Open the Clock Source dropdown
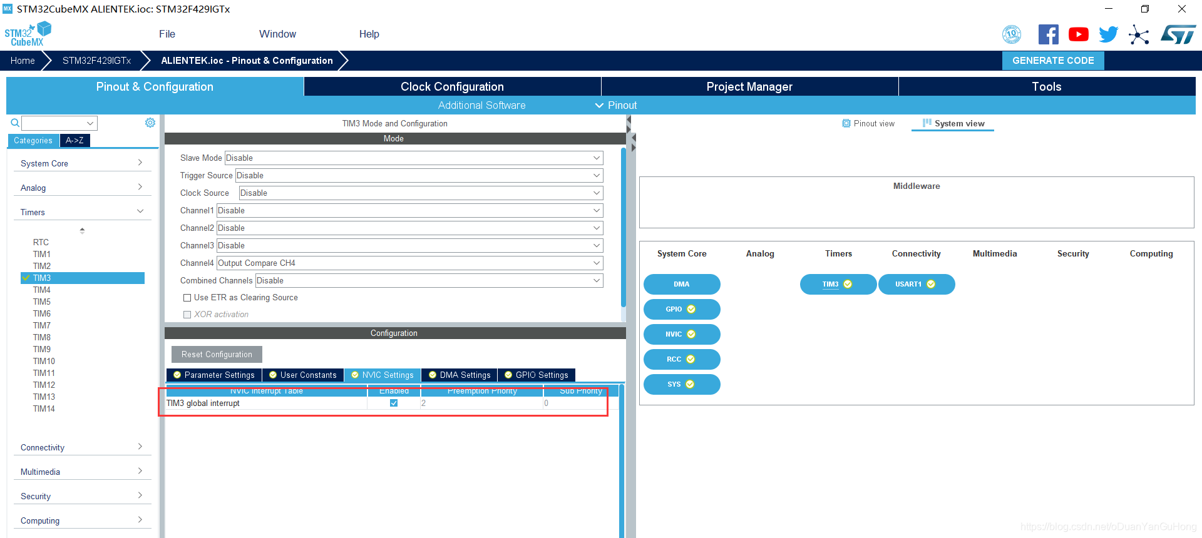The image size is (1202, 538). [421, 193]
